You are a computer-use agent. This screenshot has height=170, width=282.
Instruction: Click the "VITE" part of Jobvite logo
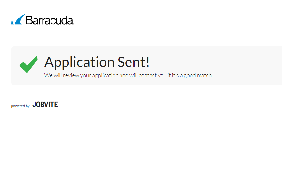point(51,105)
